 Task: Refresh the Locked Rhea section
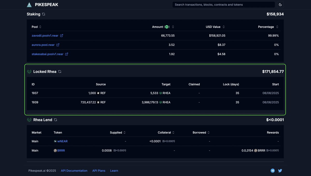pos(60,72)
